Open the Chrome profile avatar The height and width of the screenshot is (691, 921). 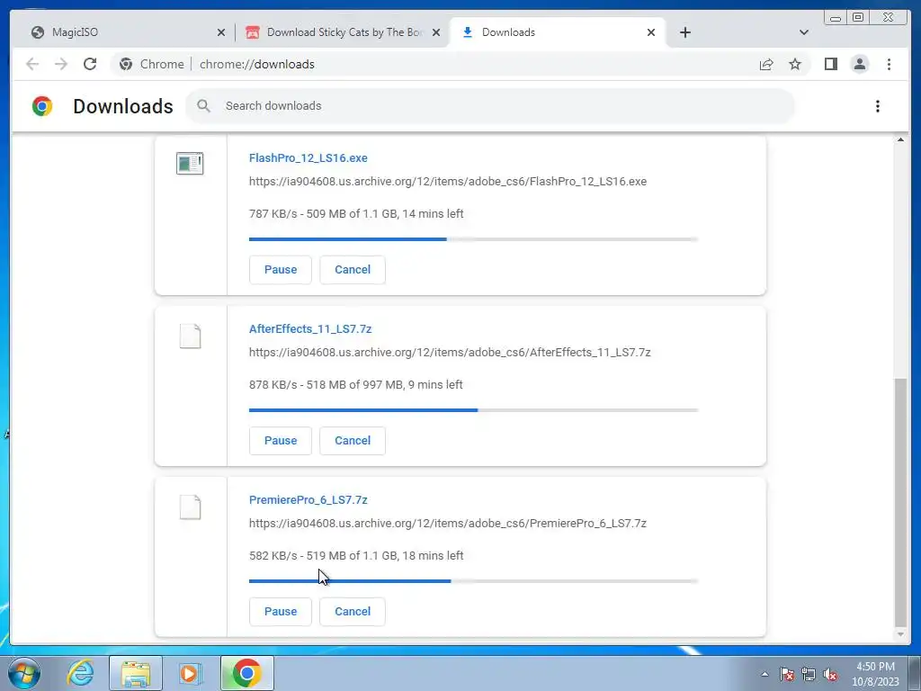859,64
